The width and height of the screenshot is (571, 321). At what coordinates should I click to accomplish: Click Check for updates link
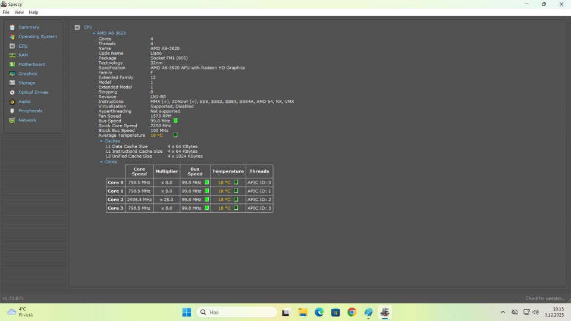tap(545, 298)
